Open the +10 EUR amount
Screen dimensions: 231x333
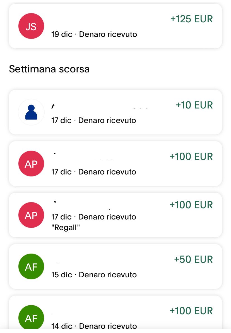point(194,105)
